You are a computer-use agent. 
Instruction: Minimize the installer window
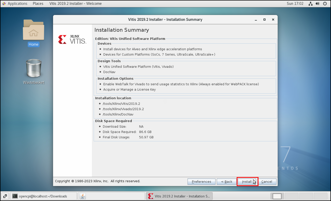point(256,20)
